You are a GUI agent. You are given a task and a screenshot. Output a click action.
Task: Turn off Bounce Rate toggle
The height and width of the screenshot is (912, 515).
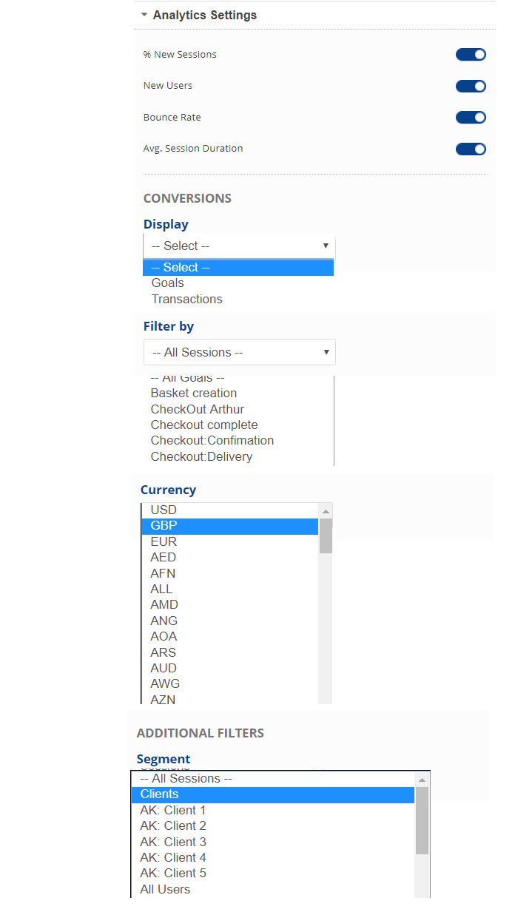471,118
